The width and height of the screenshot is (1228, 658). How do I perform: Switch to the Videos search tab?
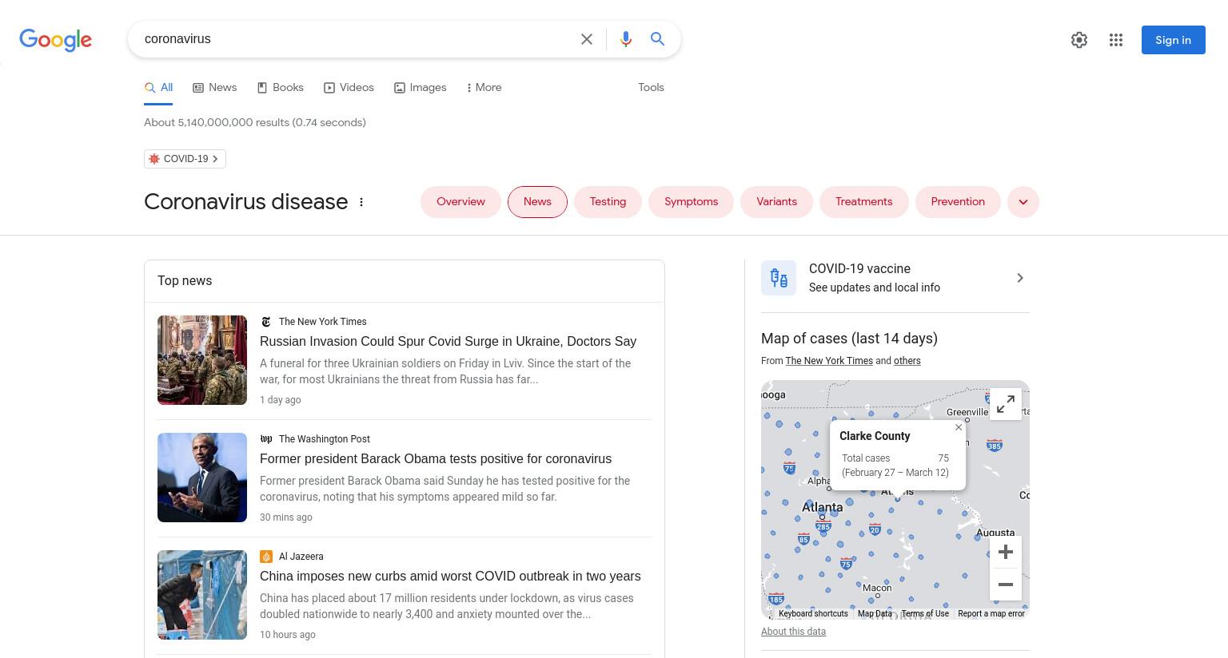tap(349, 88)
